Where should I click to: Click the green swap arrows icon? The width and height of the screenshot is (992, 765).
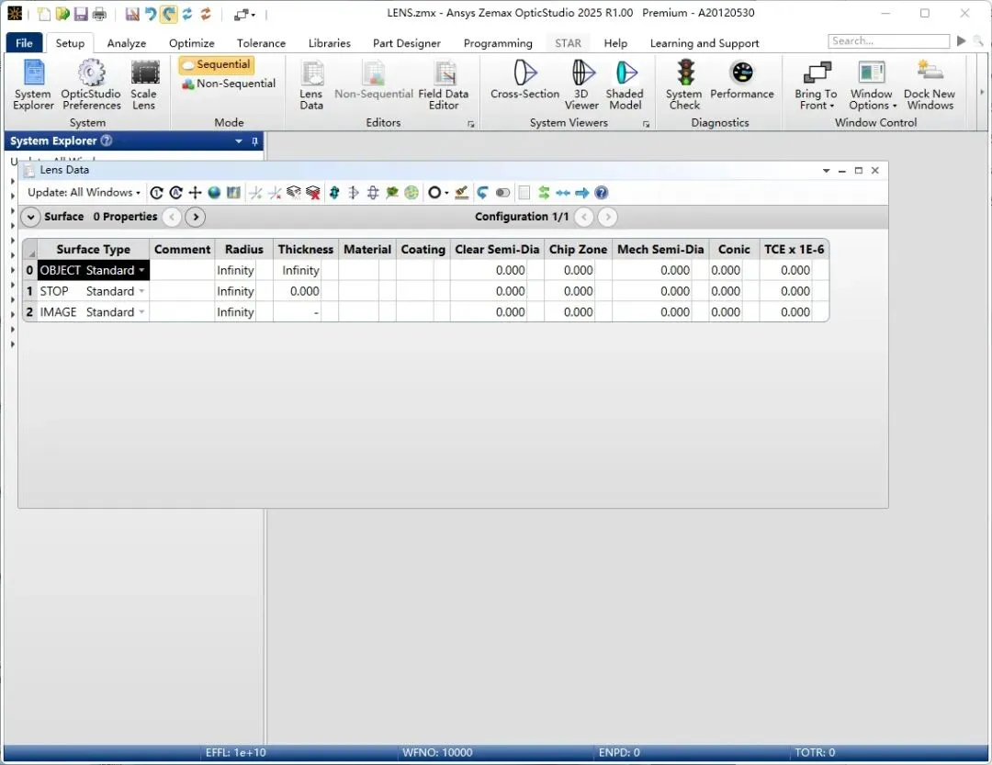544,192
